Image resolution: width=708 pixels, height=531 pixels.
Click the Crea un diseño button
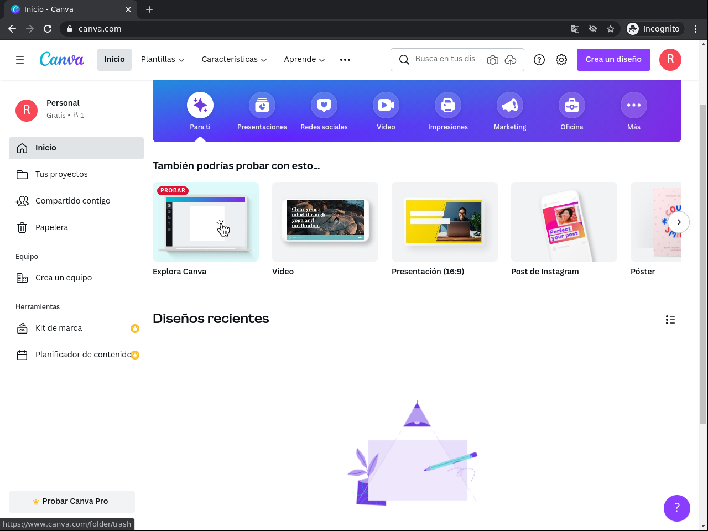point(613,60)
